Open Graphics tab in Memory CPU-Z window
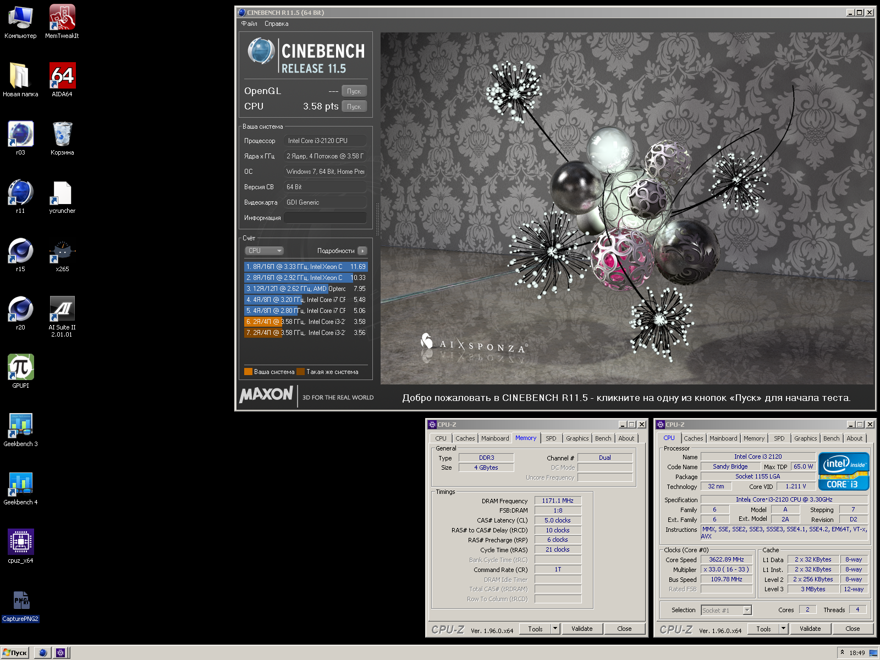 (577, 438)
